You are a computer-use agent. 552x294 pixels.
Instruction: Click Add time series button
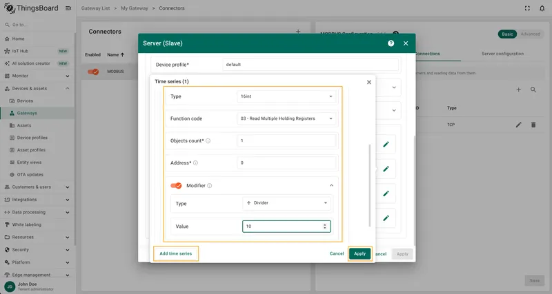coord(176,253)
